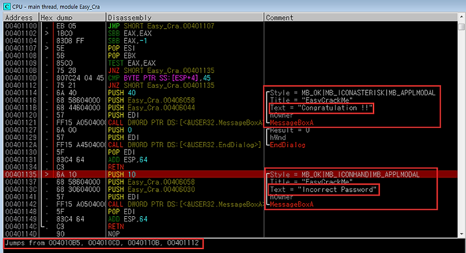Click jump marker at address 00401107

point(47,48)
